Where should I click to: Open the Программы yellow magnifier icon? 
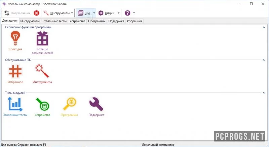[70, 104]
